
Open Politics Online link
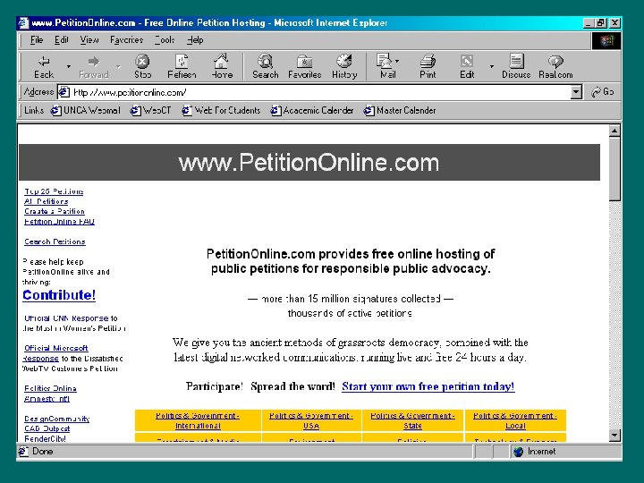(50, 388)
